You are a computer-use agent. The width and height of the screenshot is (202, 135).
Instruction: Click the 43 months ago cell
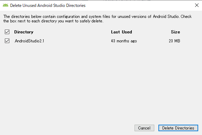click(124, 41)
